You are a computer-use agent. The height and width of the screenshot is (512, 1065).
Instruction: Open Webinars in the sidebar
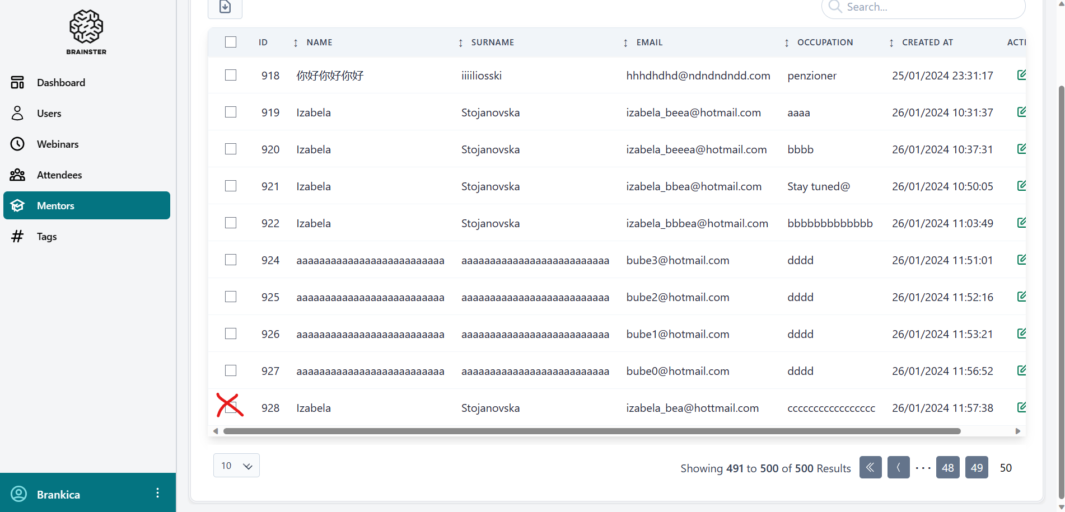point(58,144)
